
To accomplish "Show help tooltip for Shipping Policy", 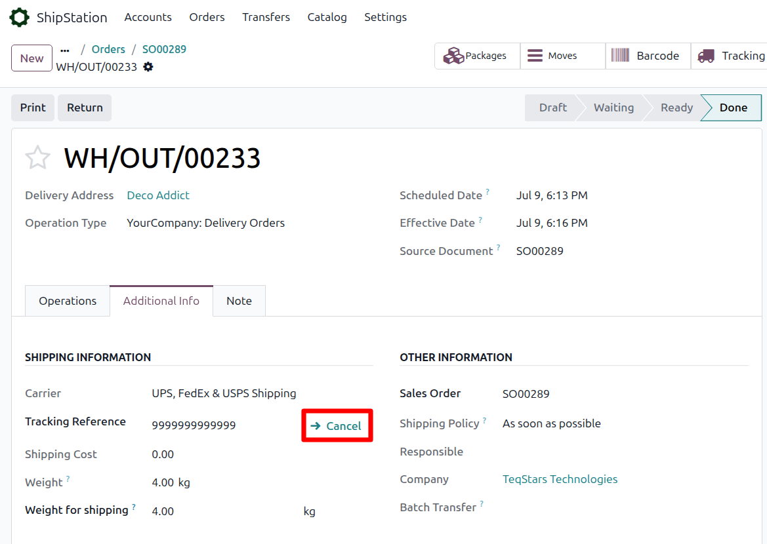I will (x=484, y=420).
